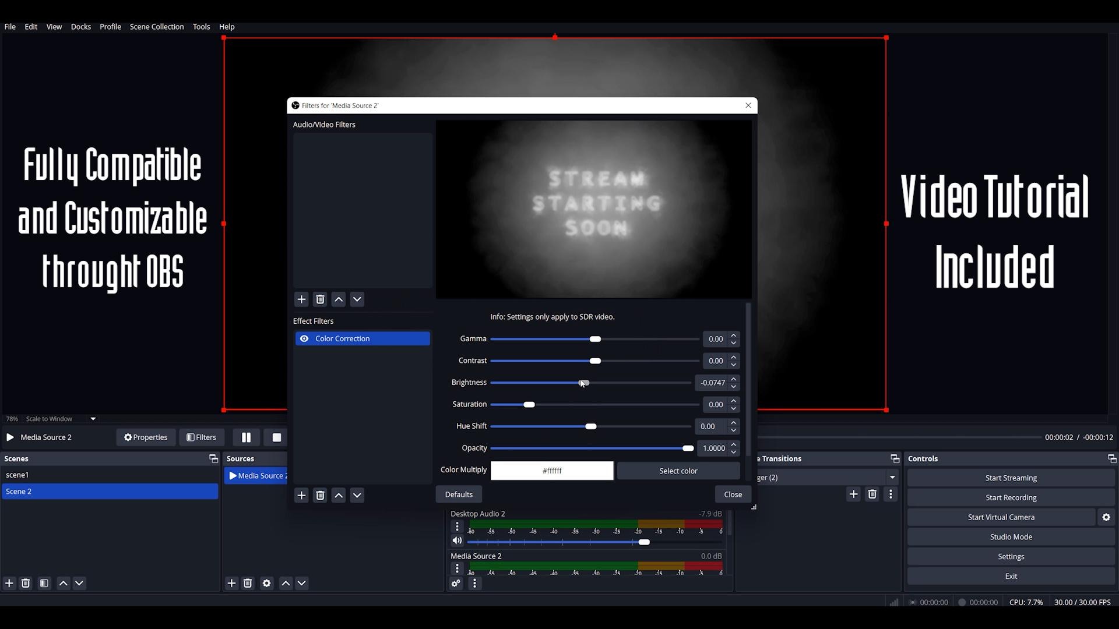1119x629 pixels.
Task: Decrease Brightness value with down stepper
Action: point(734,387)
